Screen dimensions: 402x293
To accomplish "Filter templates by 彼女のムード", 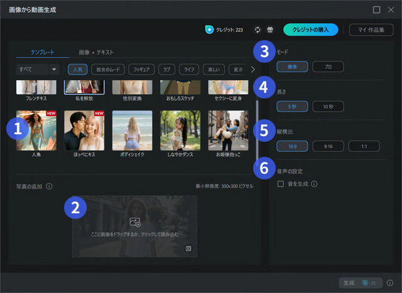I will pyautogui.click(x=108, y=70).
